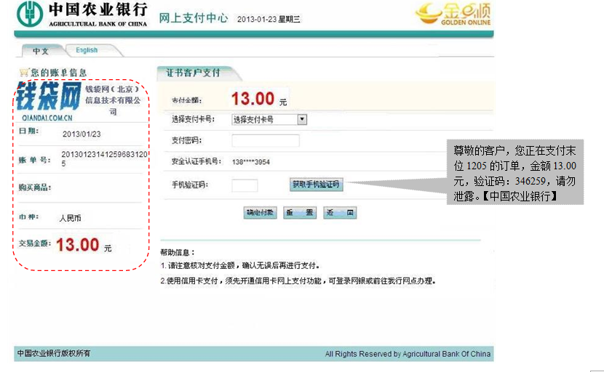The width and height of the screenshot is (604, 372).
Task: Click the 帮助信息 heading
Action: coord(178,252)
